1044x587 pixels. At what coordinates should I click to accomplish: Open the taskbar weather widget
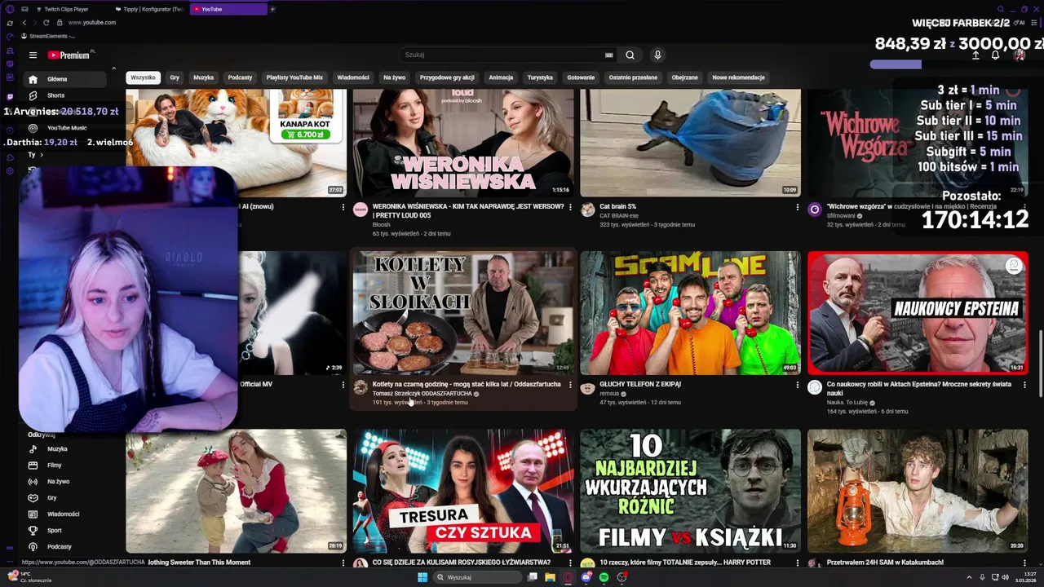click(29, 577)
